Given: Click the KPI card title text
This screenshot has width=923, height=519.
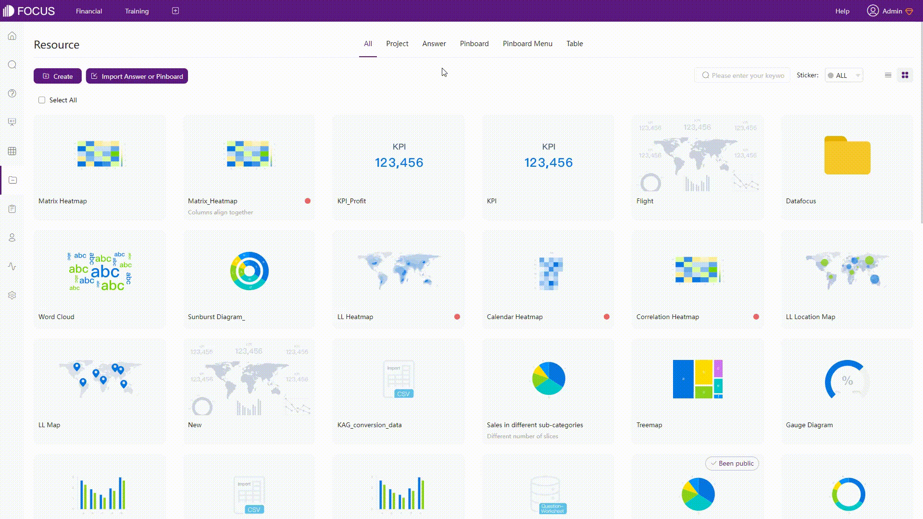Looking at the screenshot, I should [491, 201].
